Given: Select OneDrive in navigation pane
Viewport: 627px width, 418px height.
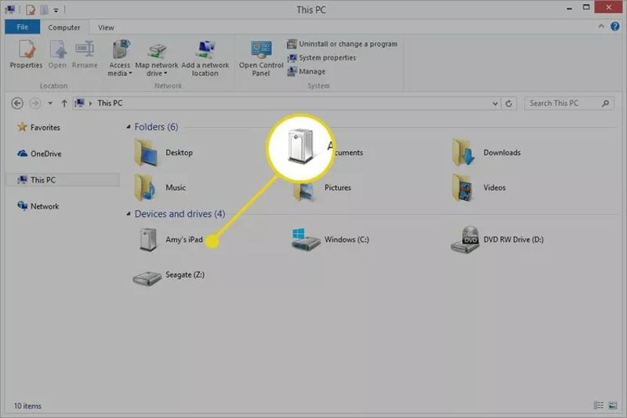Looking at the screenshot, I should pyautogui.click(x=45, y=154).
